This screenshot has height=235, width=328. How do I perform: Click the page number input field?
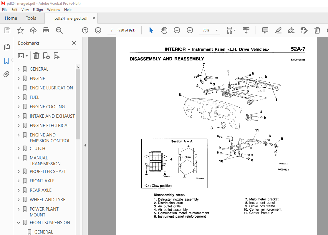coord(112,30)
